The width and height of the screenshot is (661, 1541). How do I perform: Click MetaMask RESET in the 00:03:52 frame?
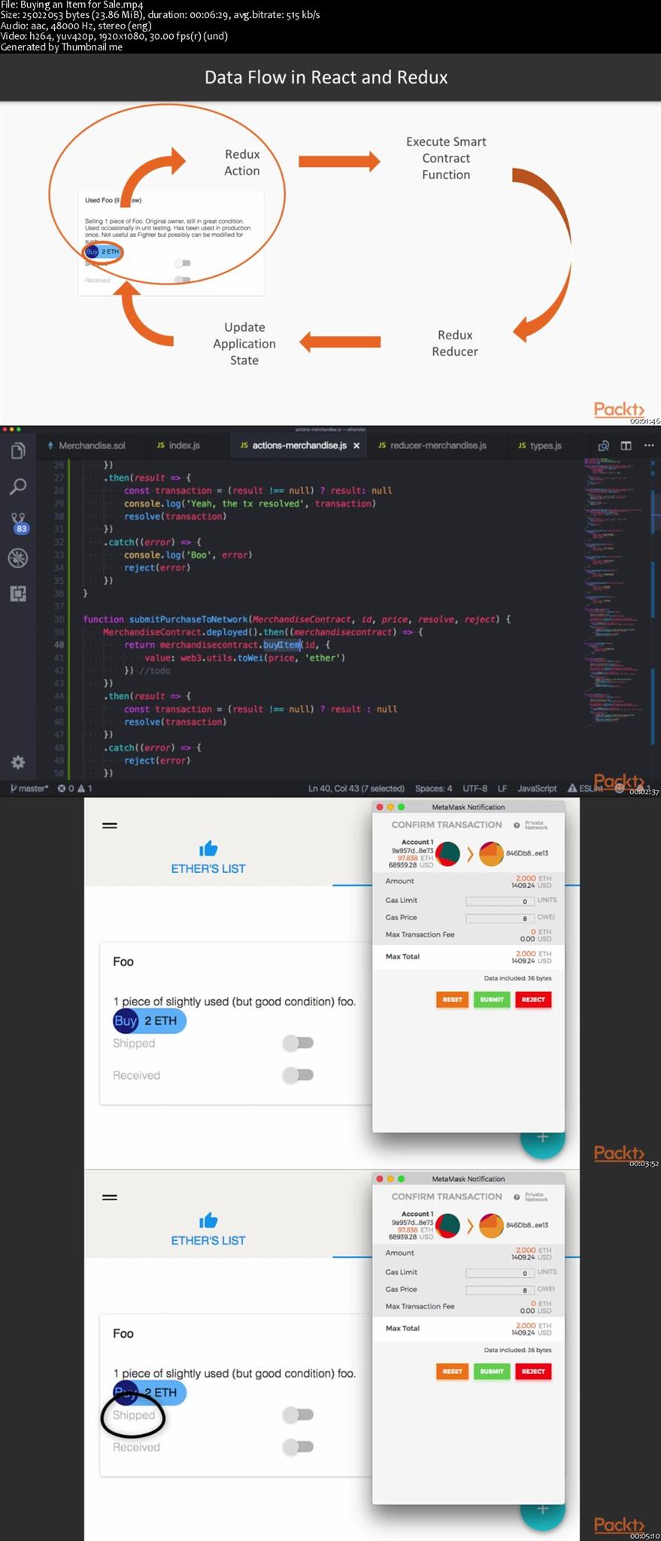click(452, 999)
